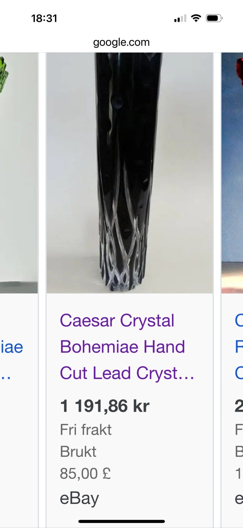Open the black crystal vase product image
The height and width of the screenshot is (528, 243).
[x=129, y=173]
